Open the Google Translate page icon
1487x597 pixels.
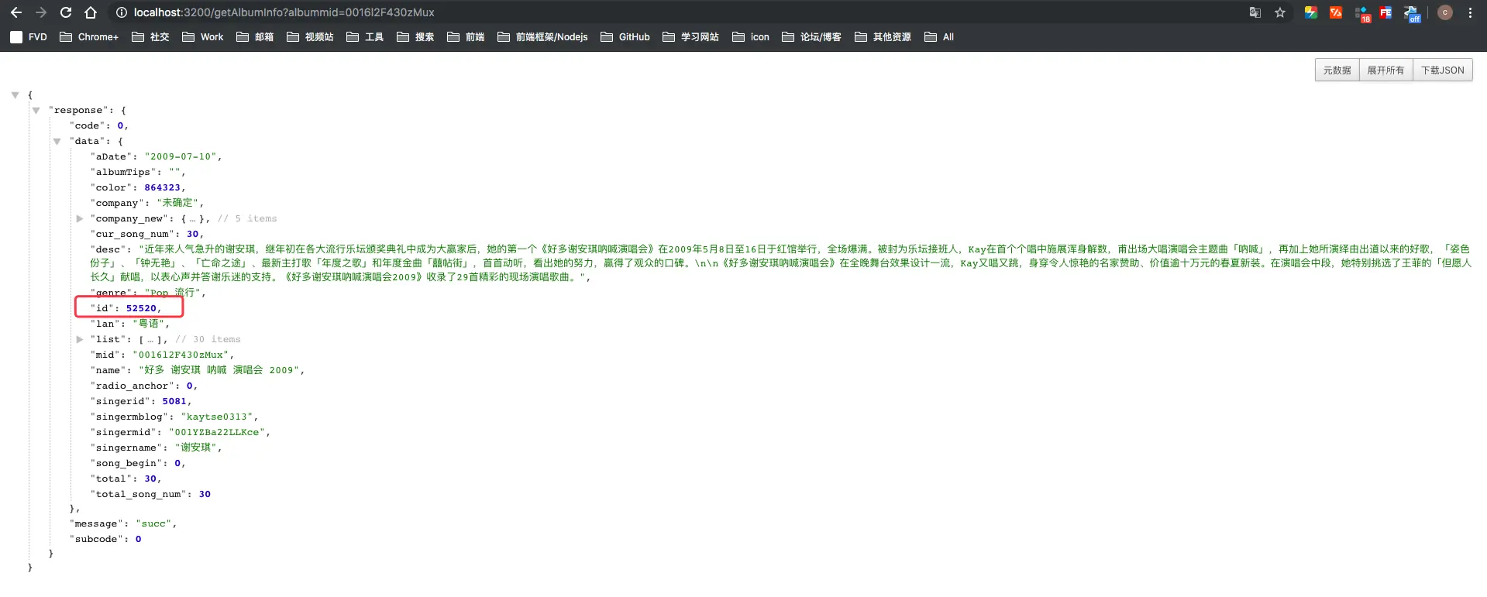pos(1255,12)
